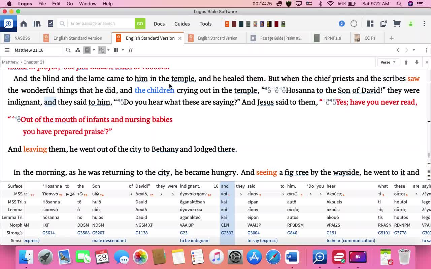The height and width of the screenshot is (269, 431).
Task: Open the app kebab menu top right
Action: click(424, 24)
